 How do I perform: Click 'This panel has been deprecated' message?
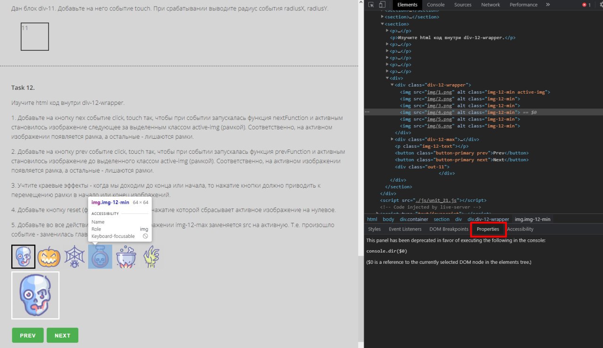456,240
